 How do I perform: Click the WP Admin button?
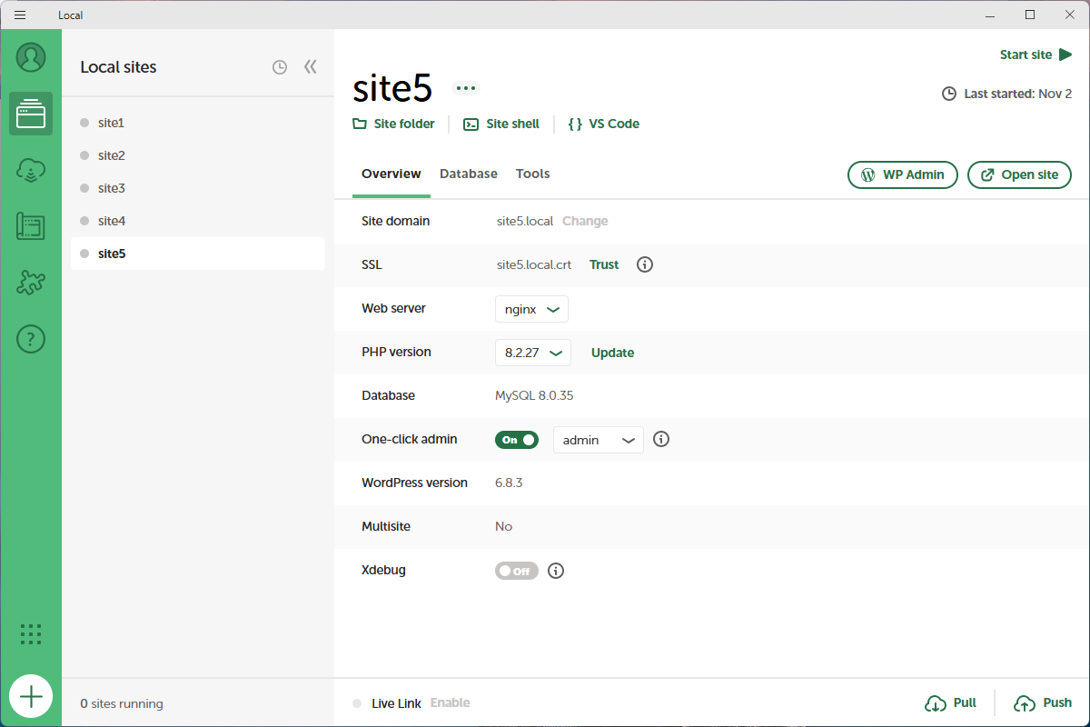(x=902, y=174)
